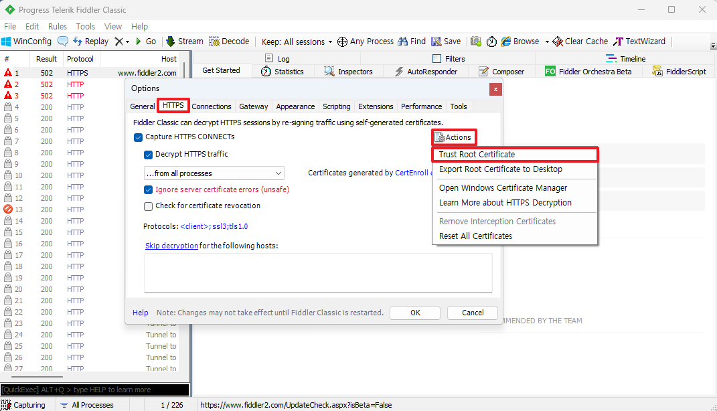Screen dimensions: 717x411
Task: Click the CertEnroll link
Action: pyautogui.click(x=412, y=173)
